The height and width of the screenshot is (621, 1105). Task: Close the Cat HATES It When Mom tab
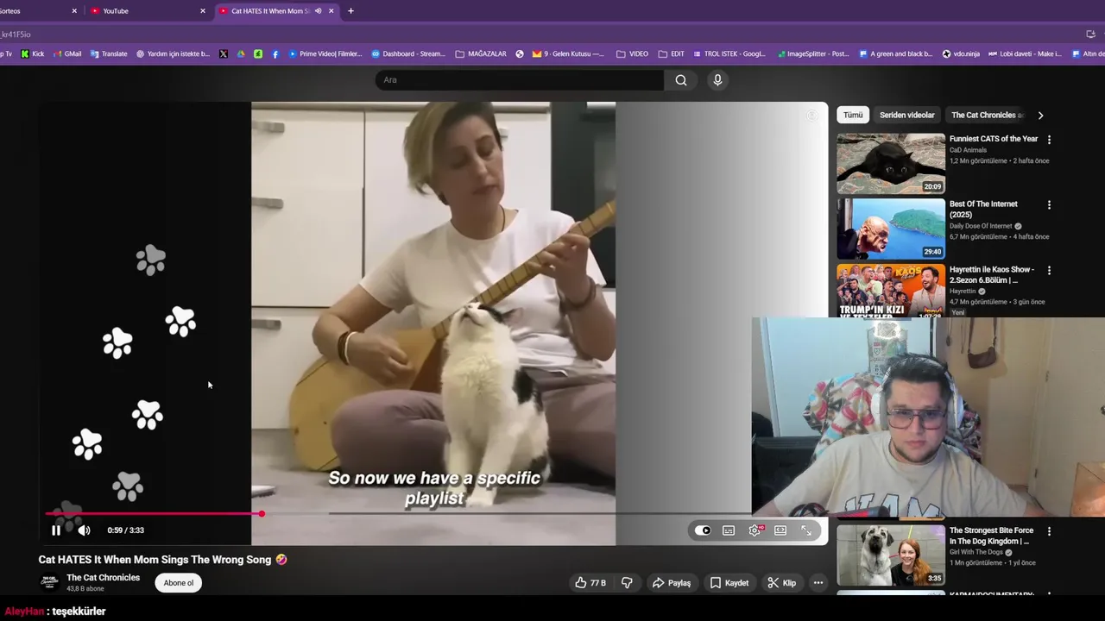pyautogui.click(x=331, y=11)
